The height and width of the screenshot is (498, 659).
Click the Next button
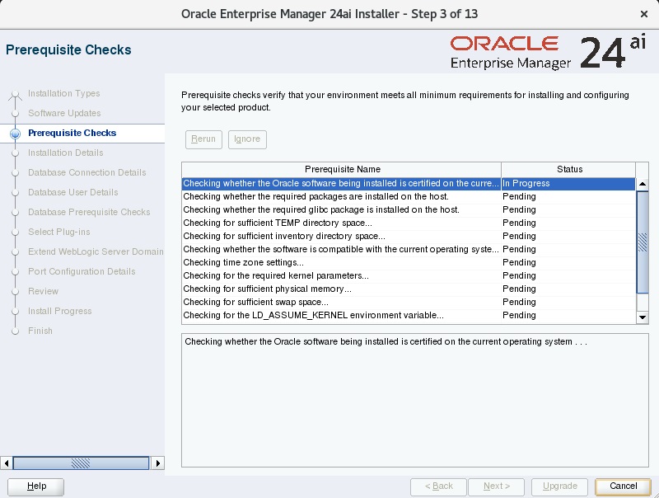coord(497,486)
